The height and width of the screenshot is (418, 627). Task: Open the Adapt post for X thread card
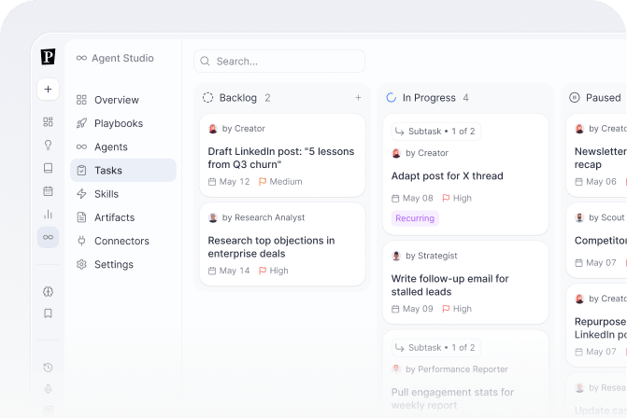tap(465, 174)
